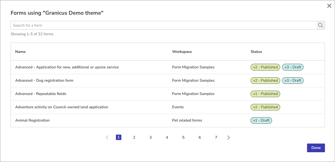Click the Workspace column header

point(182,52)
